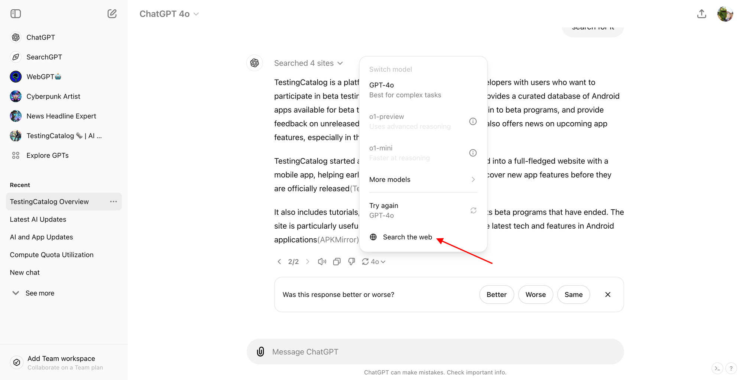The image size is (743, 380).
Task: Open the Latest AI Updates chat
Action: [x=64, y=219]
